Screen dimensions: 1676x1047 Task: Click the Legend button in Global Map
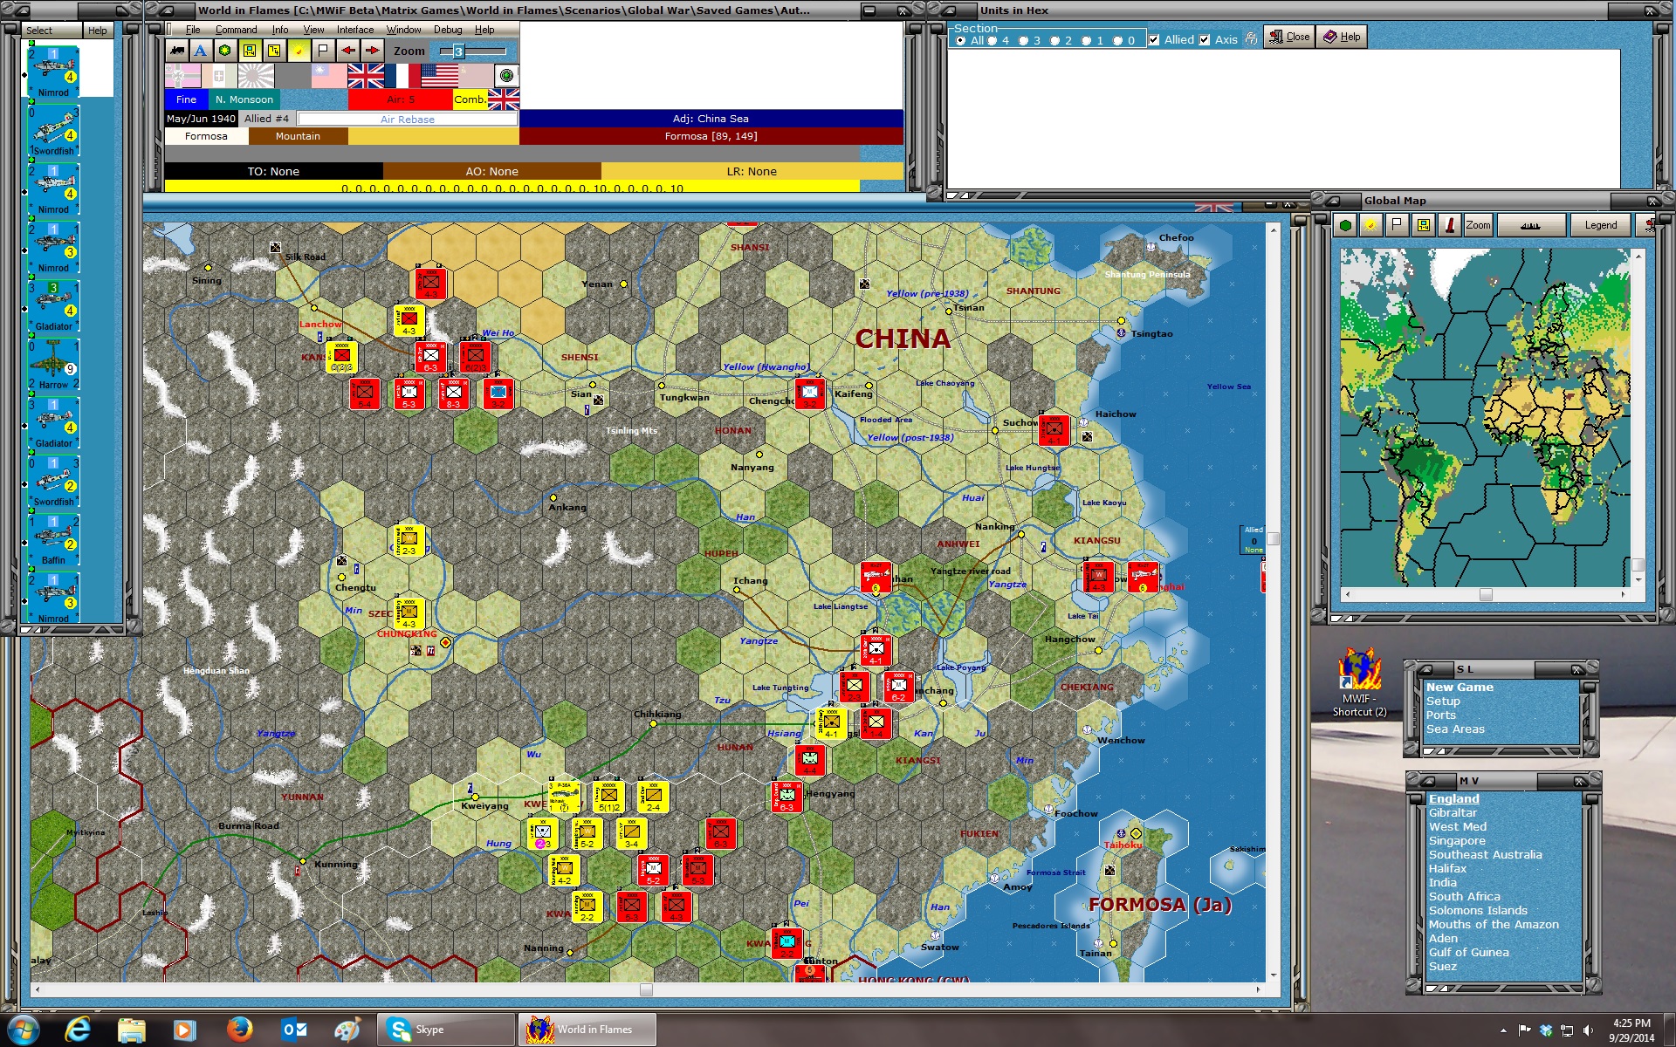pos(1600,225)
